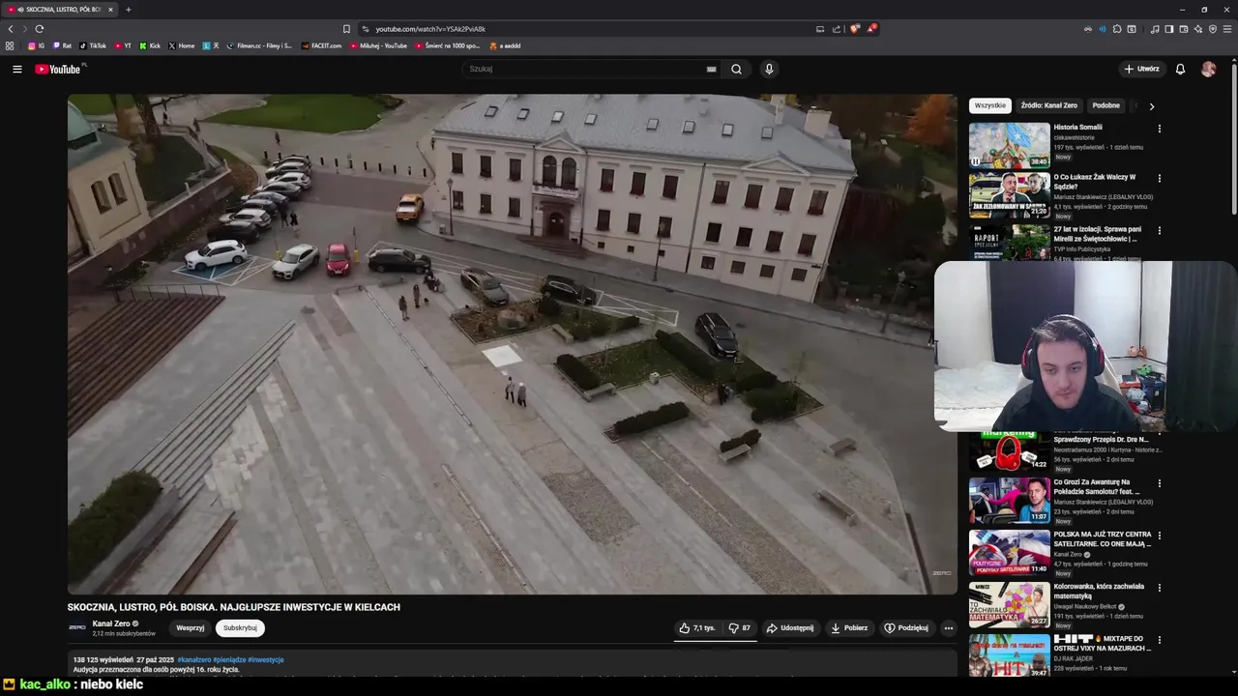
Task: Click the share page icon in address bar
Action: 837,29
